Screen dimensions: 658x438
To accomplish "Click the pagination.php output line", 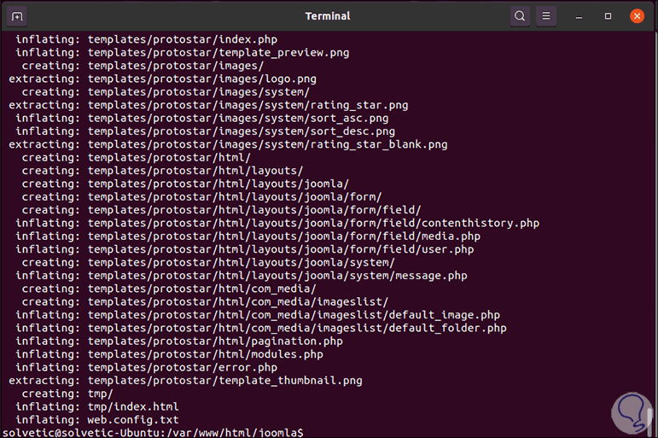I will click(x=215, y=342).
